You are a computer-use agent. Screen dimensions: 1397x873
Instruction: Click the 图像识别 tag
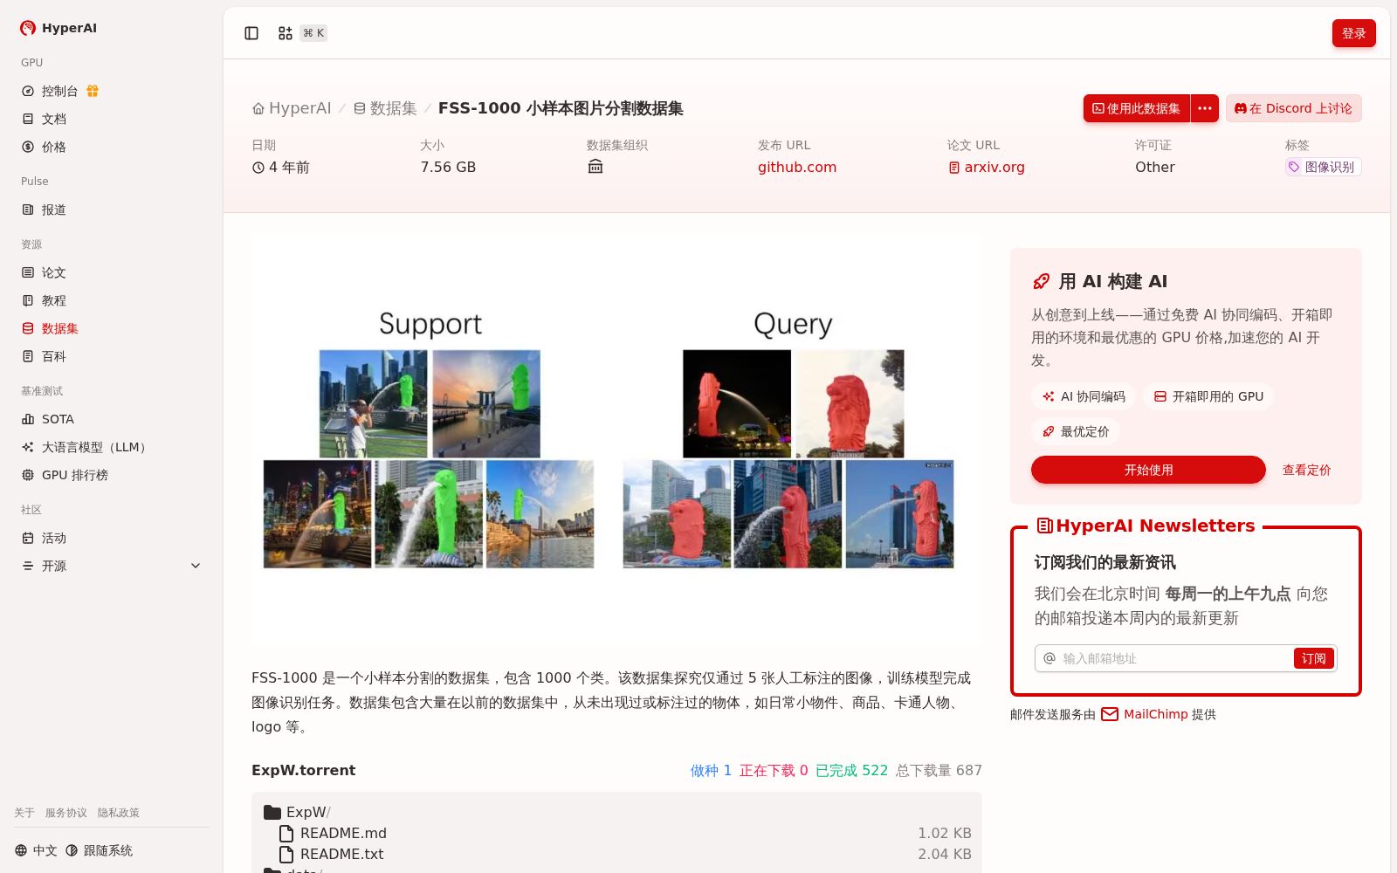[1323, 167]
